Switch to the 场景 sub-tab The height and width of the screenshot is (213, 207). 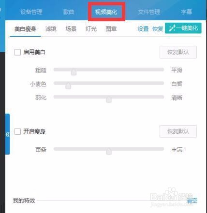coord(71,29)
